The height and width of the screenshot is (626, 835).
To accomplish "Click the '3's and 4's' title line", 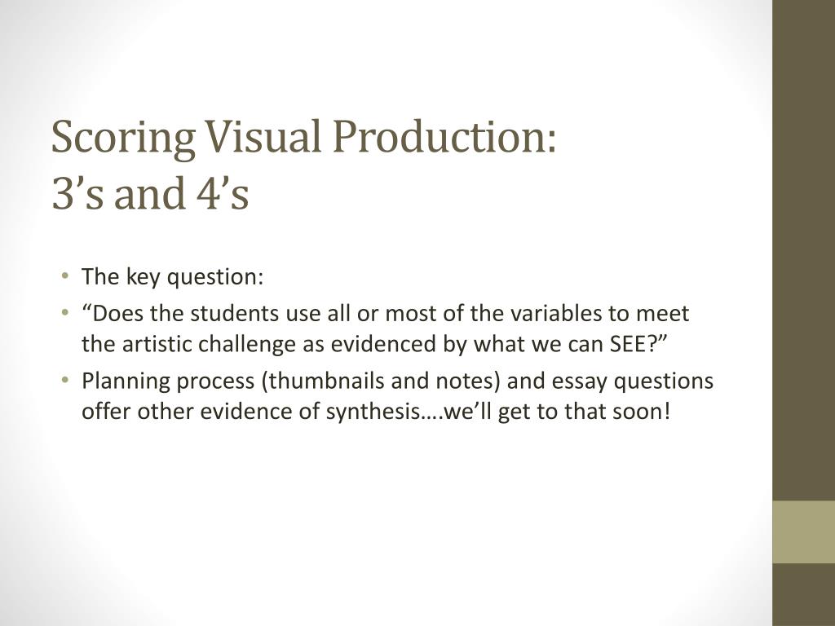I will click(150, 192).
